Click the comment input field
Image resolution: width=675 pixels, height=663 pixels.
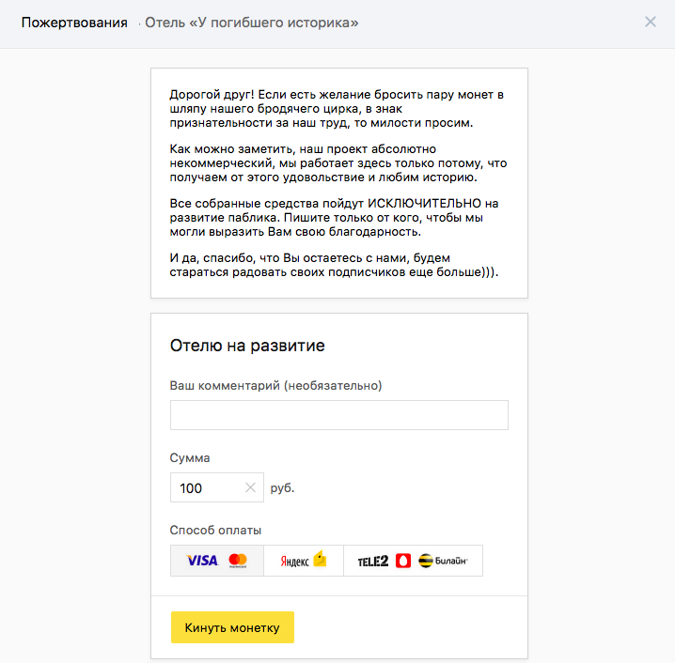pos(339,415)
